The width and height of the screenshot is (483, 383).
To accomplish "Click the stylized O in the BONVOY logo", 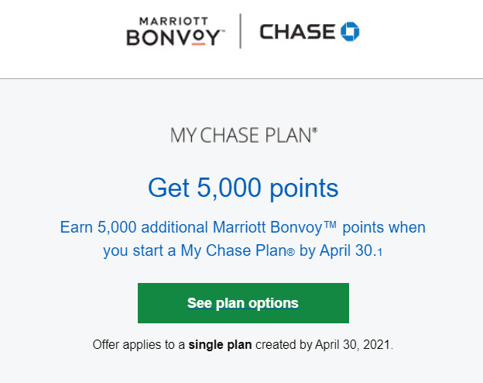I will (199, 36).
